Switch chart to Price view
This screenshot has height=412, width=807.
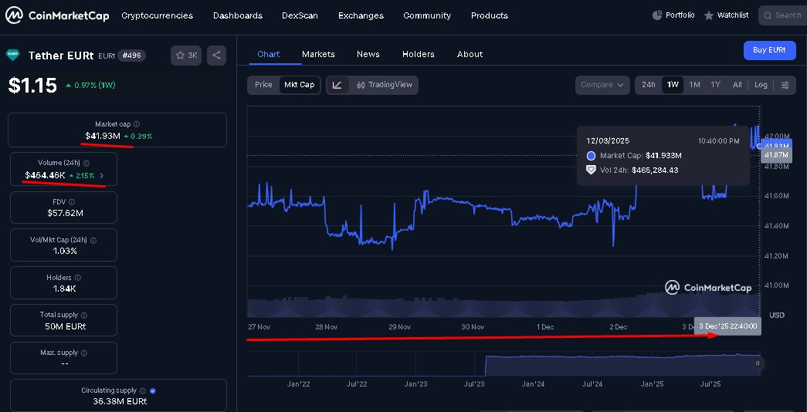coord(263,85)
